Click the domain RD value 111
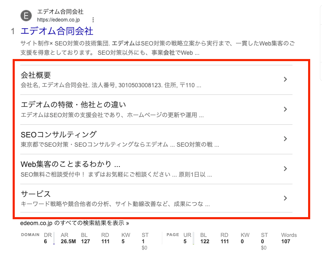322x258 pixels. 105,242
